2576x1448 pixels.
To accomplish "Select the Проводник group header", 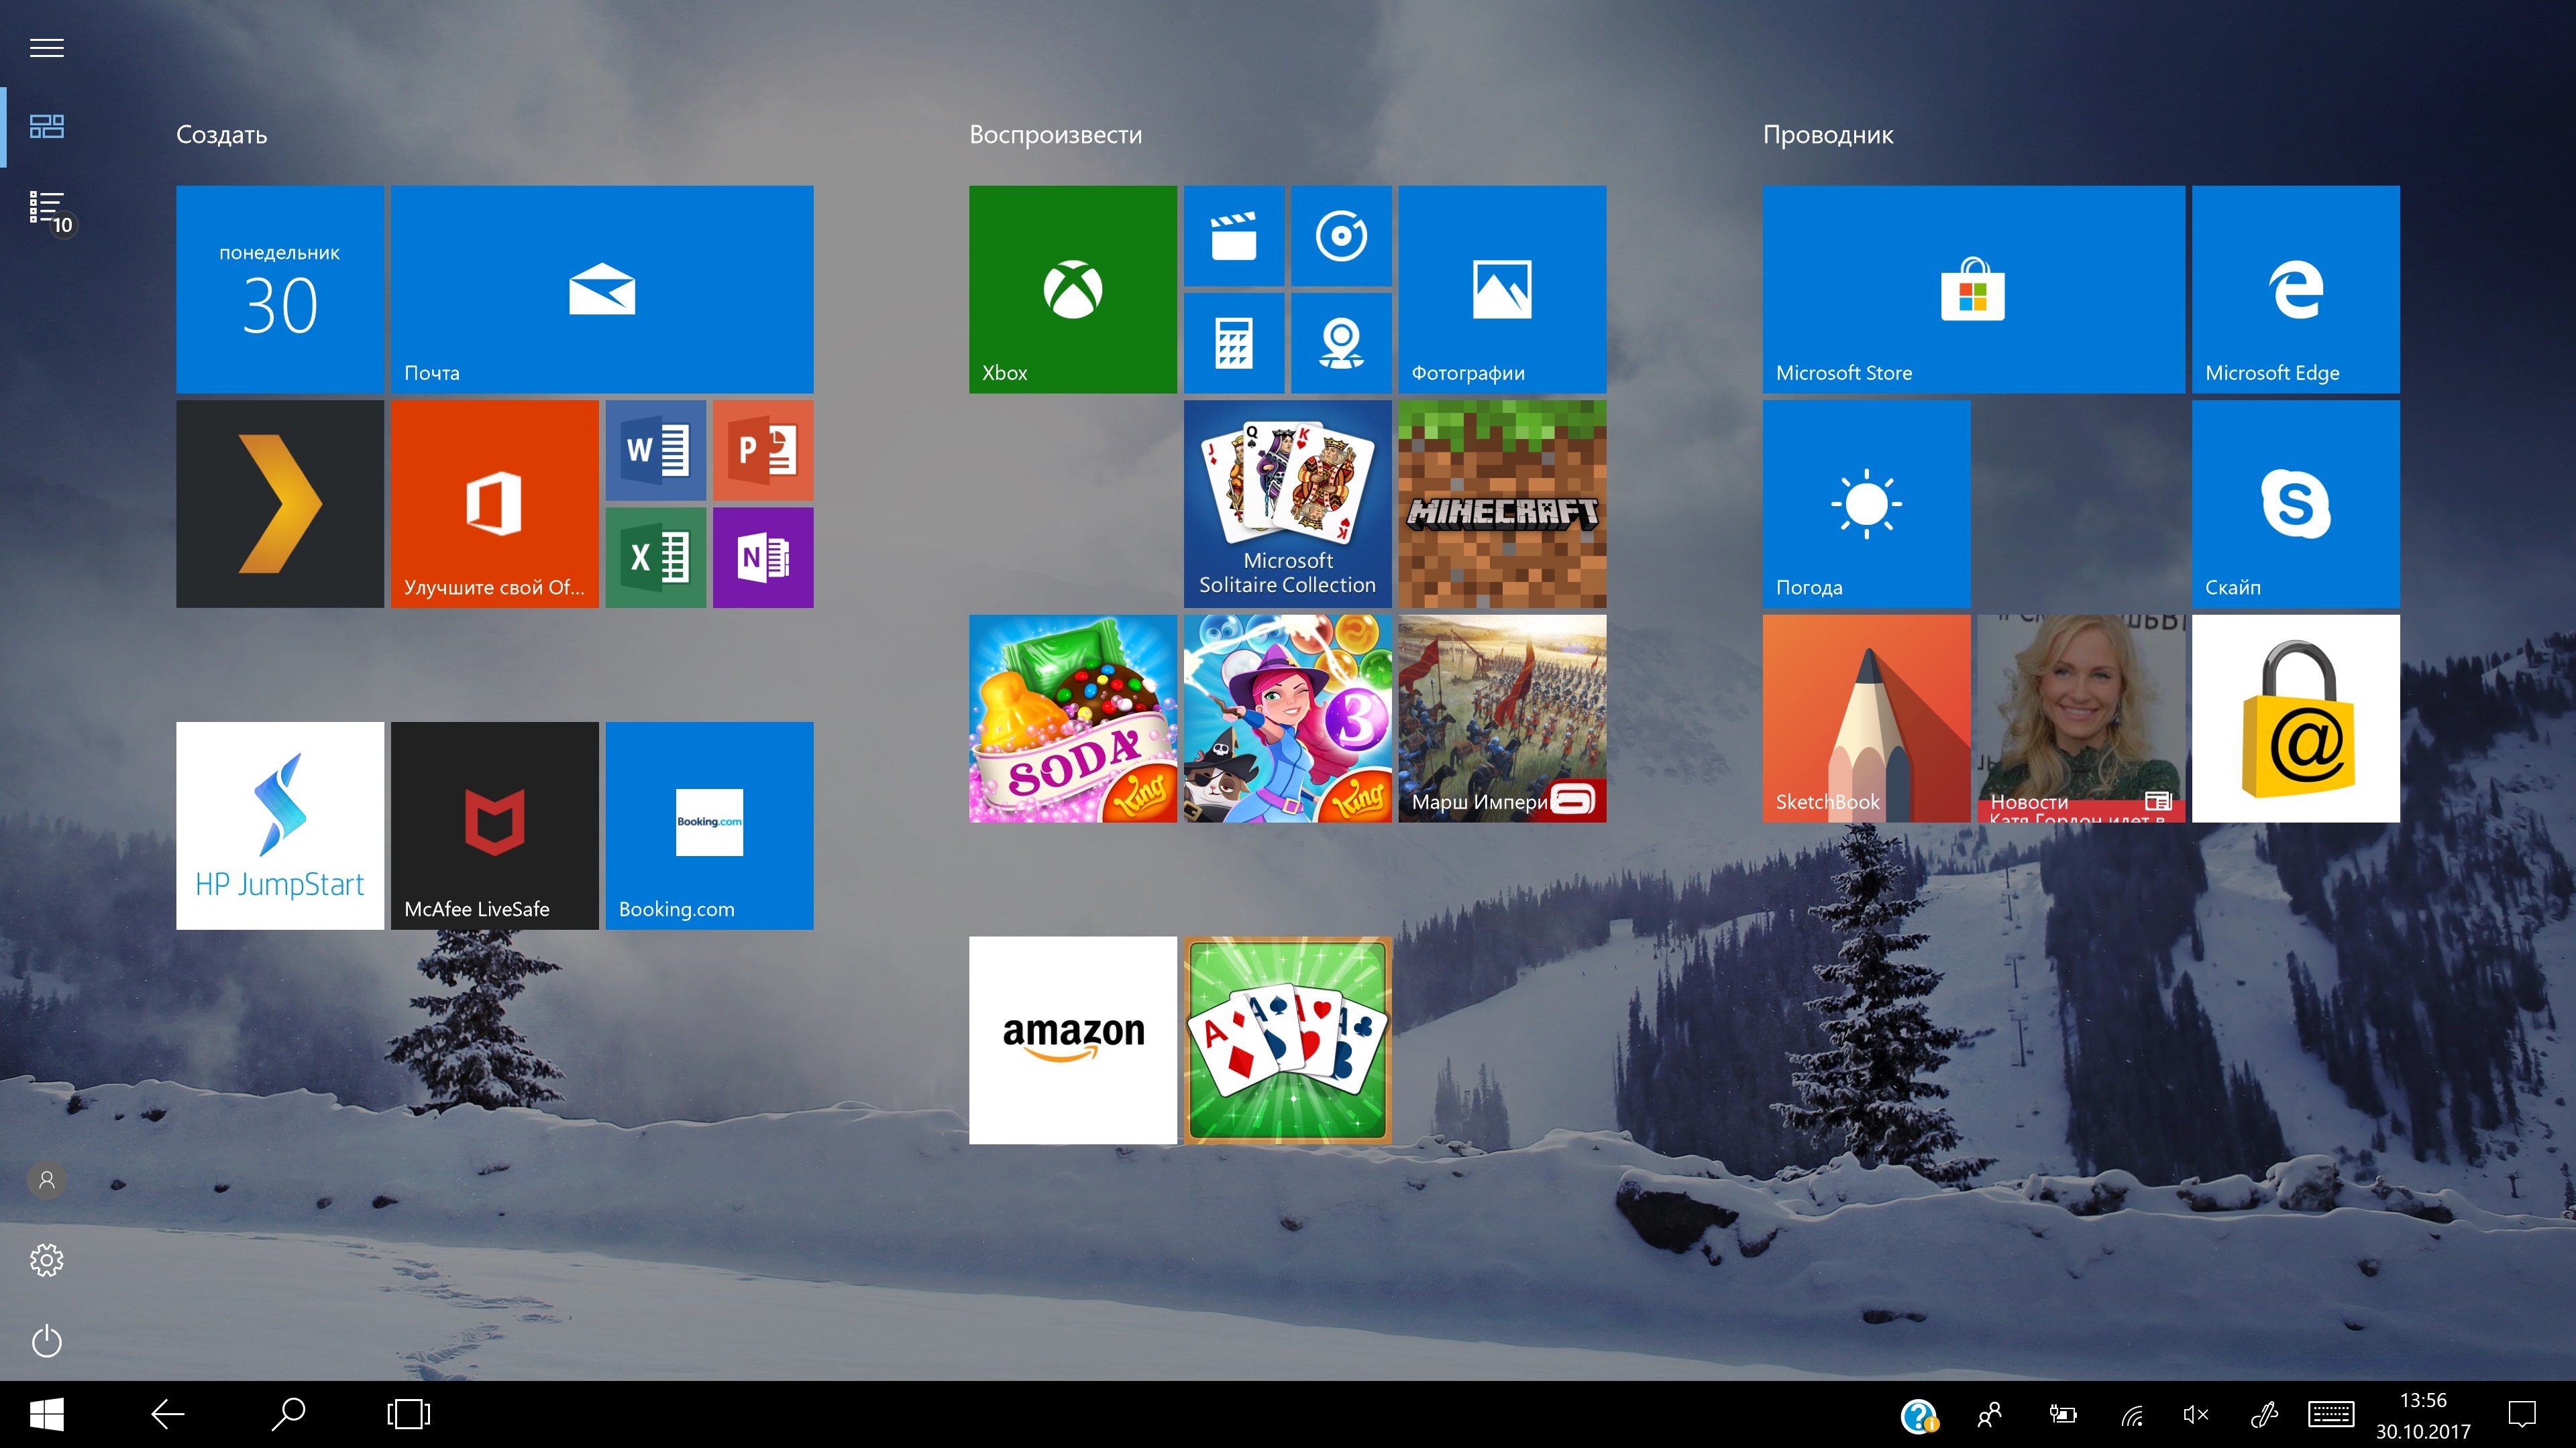I will pos(1828,135).
